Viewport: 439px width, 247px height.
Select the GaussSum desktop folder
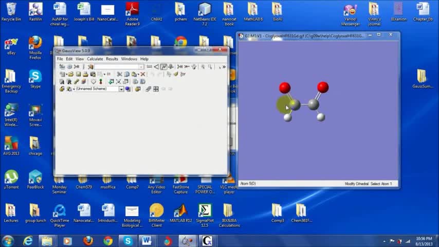click(423, 79)
